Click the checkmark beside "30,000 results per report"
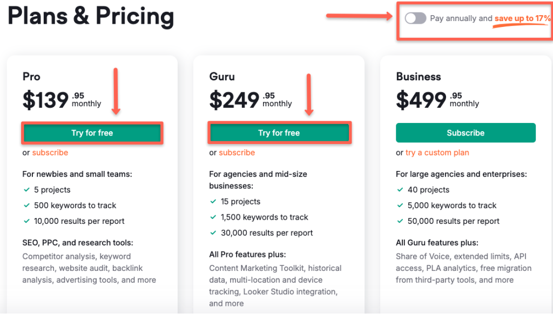 tap(213, 233)
